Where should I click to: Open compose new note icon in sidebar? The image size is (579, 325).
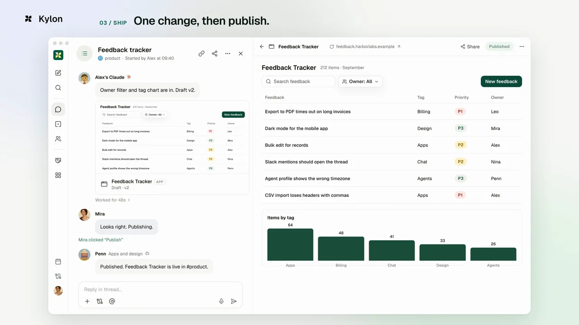[58, 73]
